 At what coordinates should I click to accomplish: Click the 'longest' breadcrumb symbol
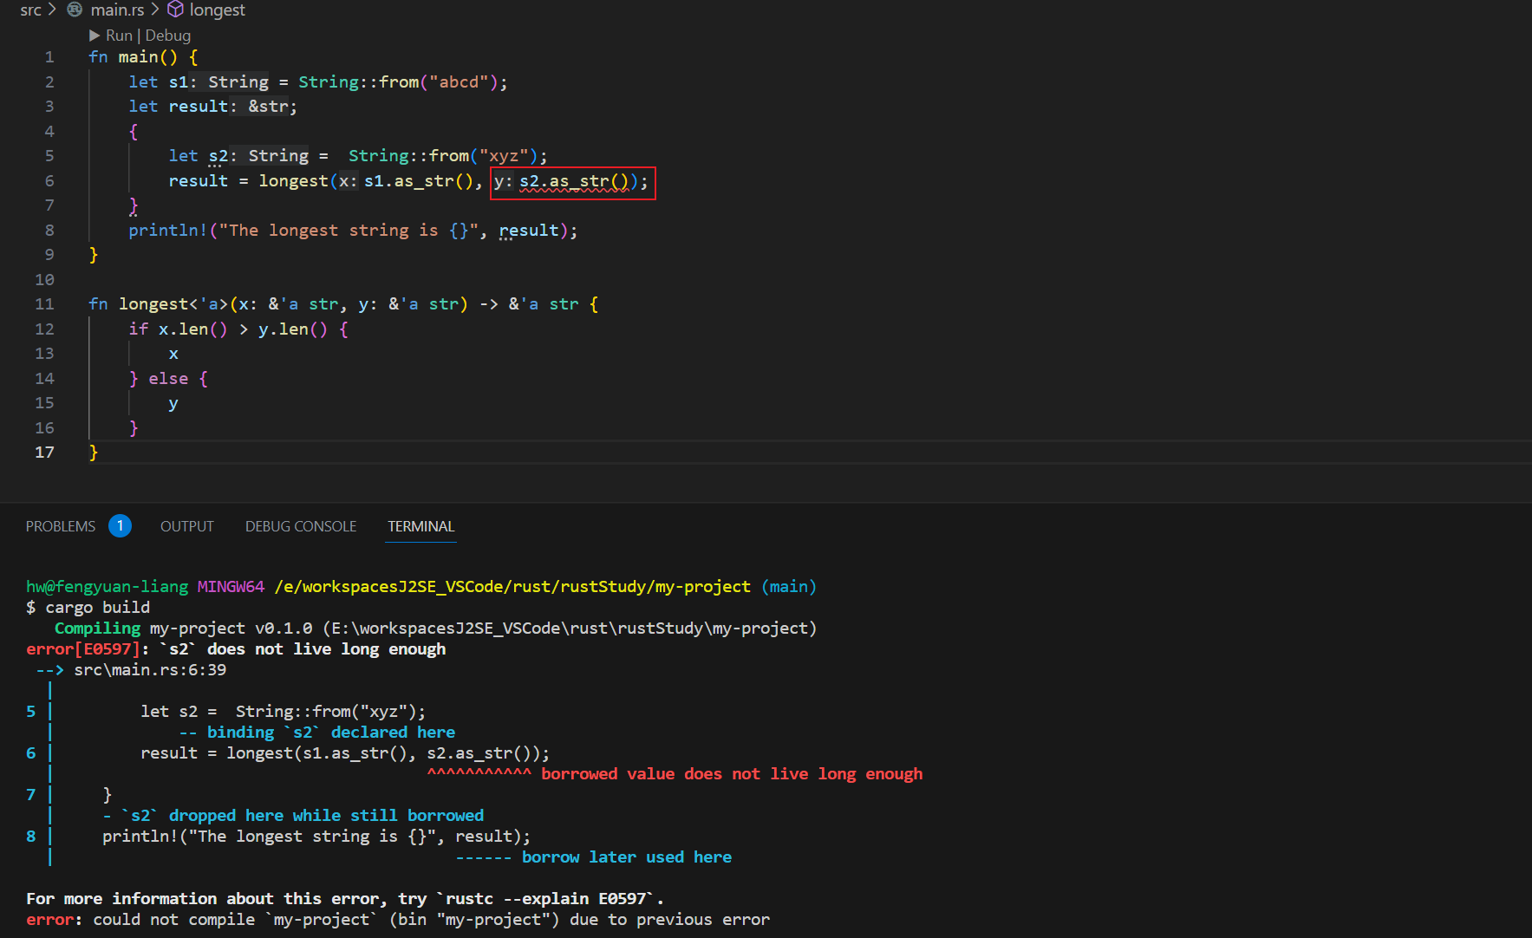(x=217, y=10)
